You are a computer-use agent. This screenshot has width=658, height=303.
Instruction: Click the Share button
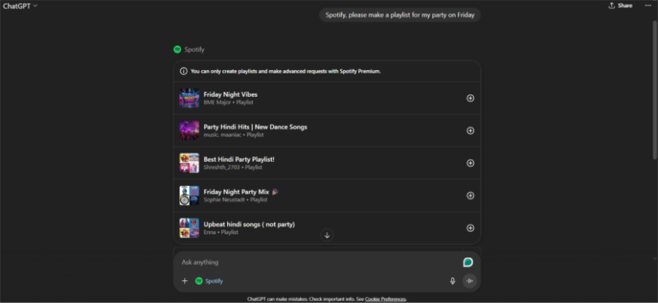620,5
